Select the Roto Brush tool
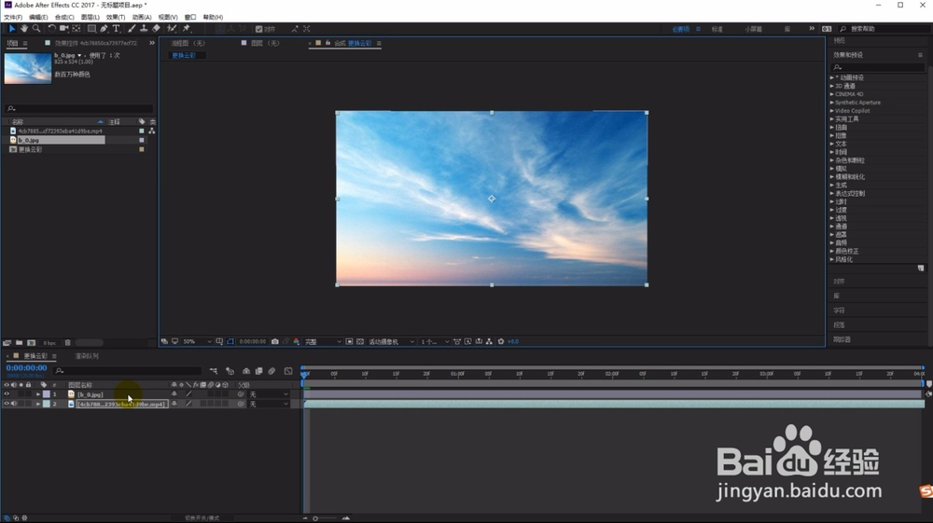This screenshot has height=523, width=933. coord(172,29)
